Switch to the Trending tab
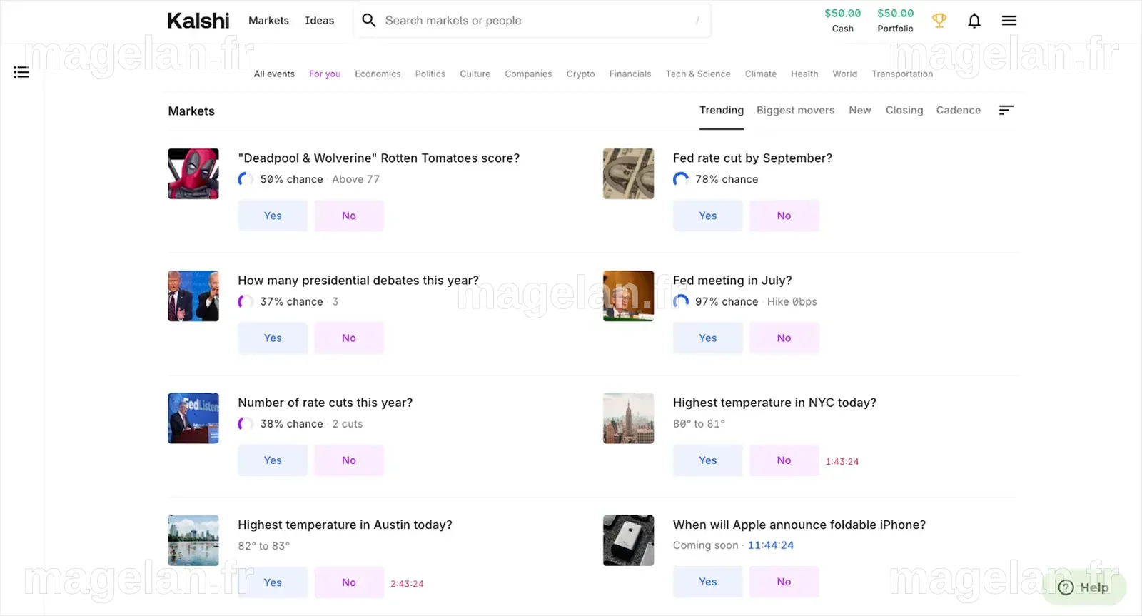Screen dimensions: 1142x616 point(722,111)
